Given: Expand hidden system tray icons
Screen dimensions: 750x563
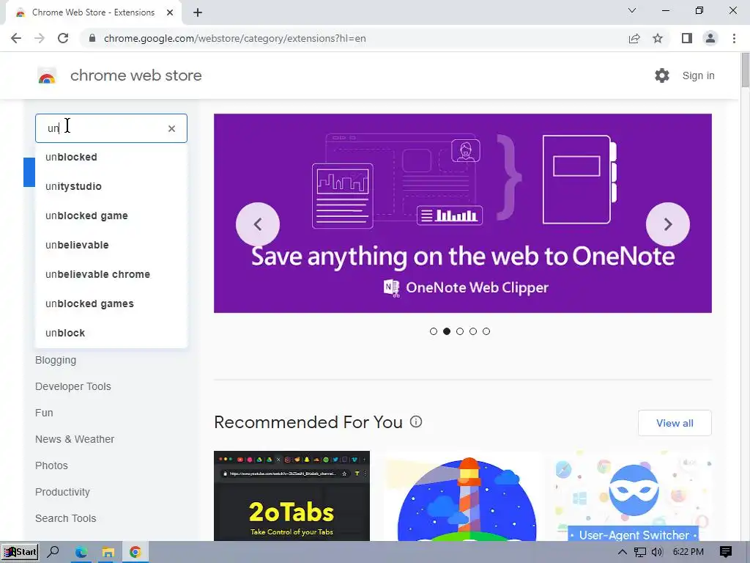Looking at the screenshot, I should click(x=623, y=552).
